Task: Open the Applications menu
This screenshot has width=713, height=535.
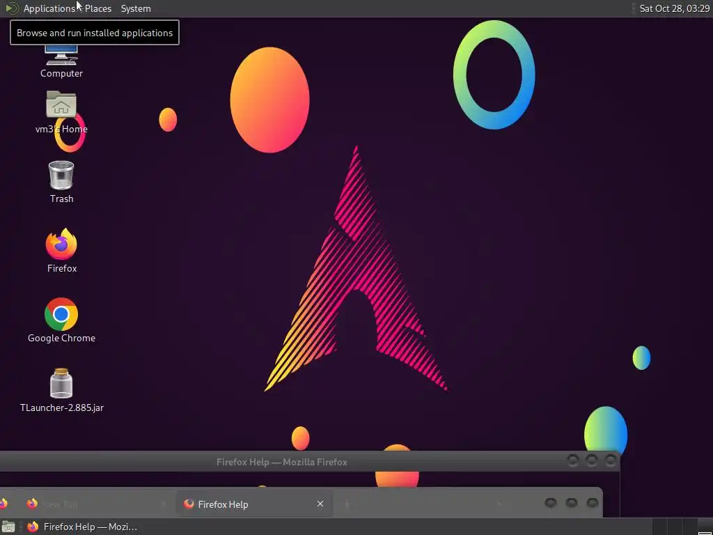Action: (49, 8)
